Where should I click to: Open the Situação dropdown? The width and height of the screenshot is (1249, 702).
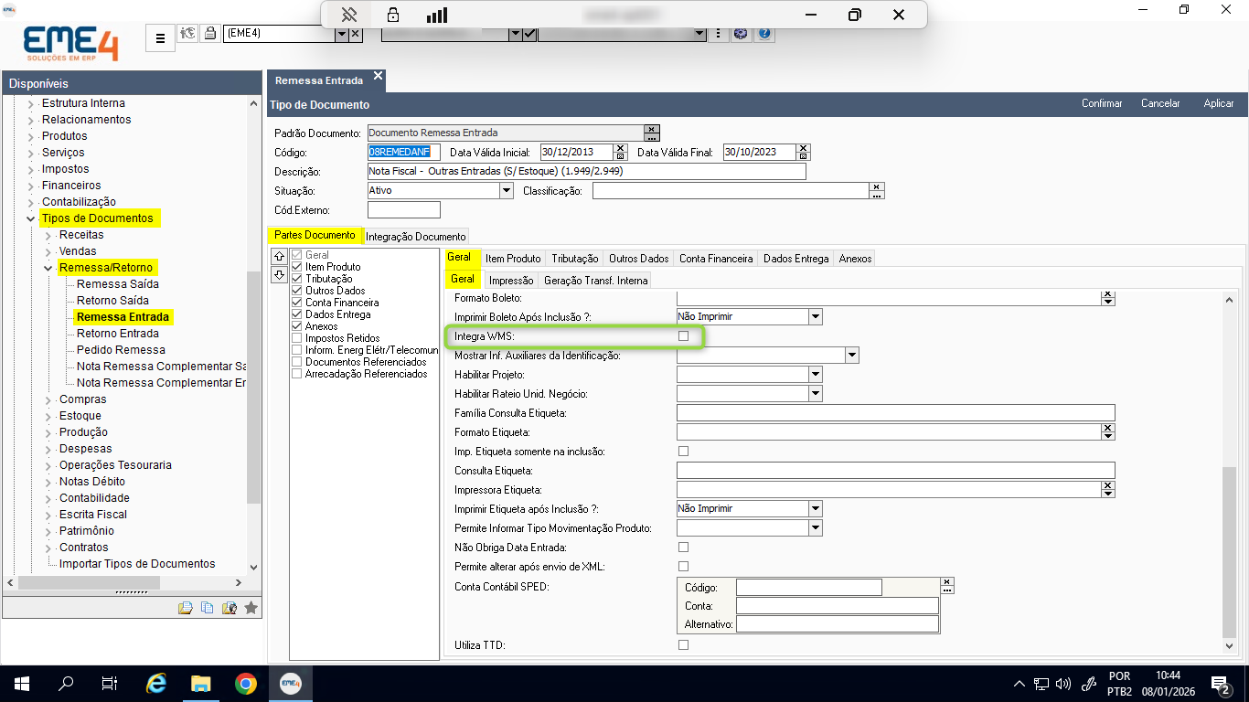[x=507, y=191]
